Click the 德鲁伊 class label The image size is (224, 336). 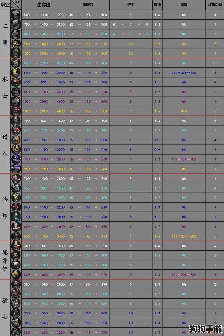pyautogui.click(x=5, y=260)
